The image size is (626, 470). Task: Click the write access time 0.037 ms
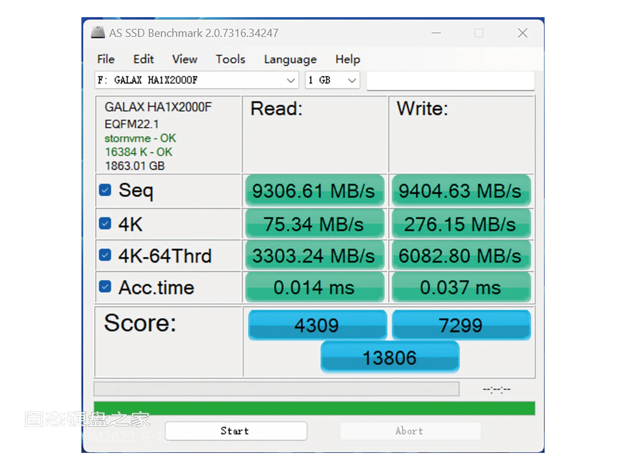461,287
